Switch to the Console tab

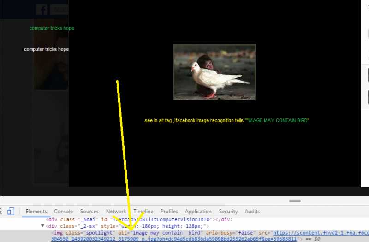pos(63,212)
